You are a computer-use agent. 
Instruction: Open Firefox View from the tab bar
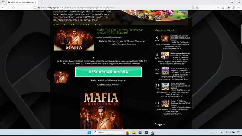[3, 2]
